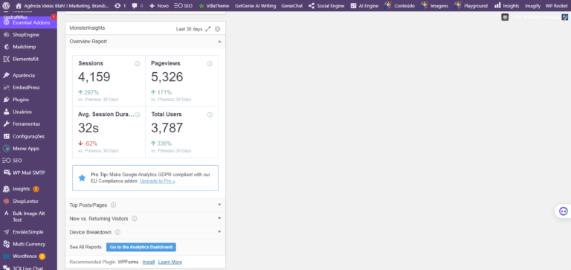The width and height of the screenshot is (571, 270).
Task: Open Imagify admin bar item
Action: coord(532,6)
